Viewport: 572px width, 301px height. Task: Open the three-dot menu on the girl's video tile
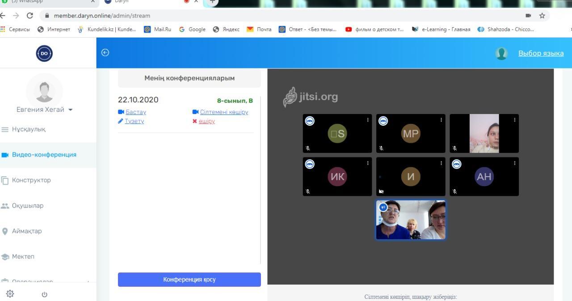coord(514,120)
